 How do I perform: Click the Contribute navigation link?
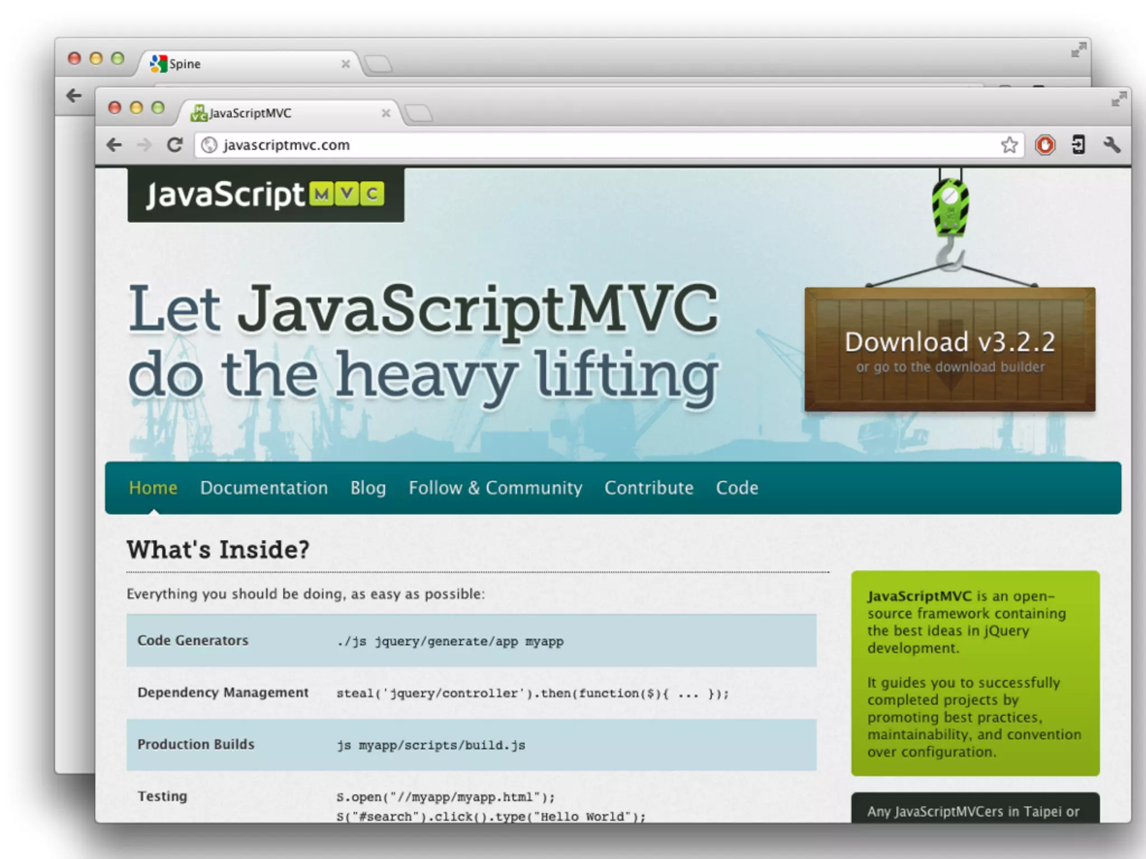click(x=649, y=488)
